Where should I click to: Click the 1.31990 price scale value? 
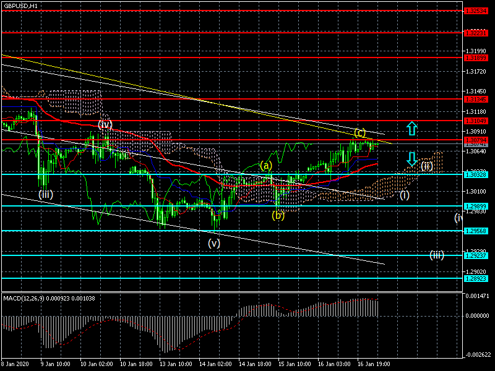pyautogui.click(x=476, y=51)
